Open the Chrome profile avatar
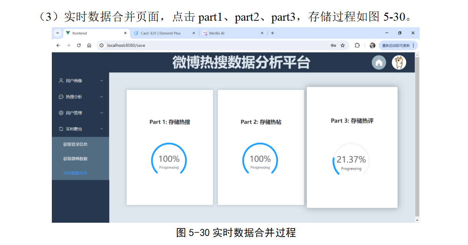Image resolution: width=468 pixels, height=245 pixels. click(x=372, y=45)
